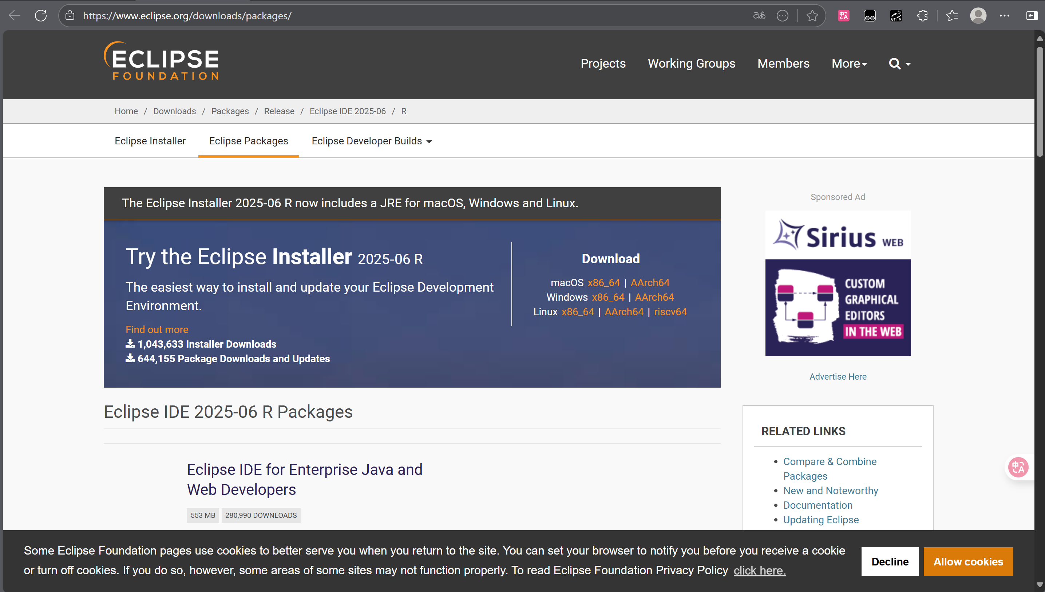Add page to favorites with star icon

(x=812, y=16)
